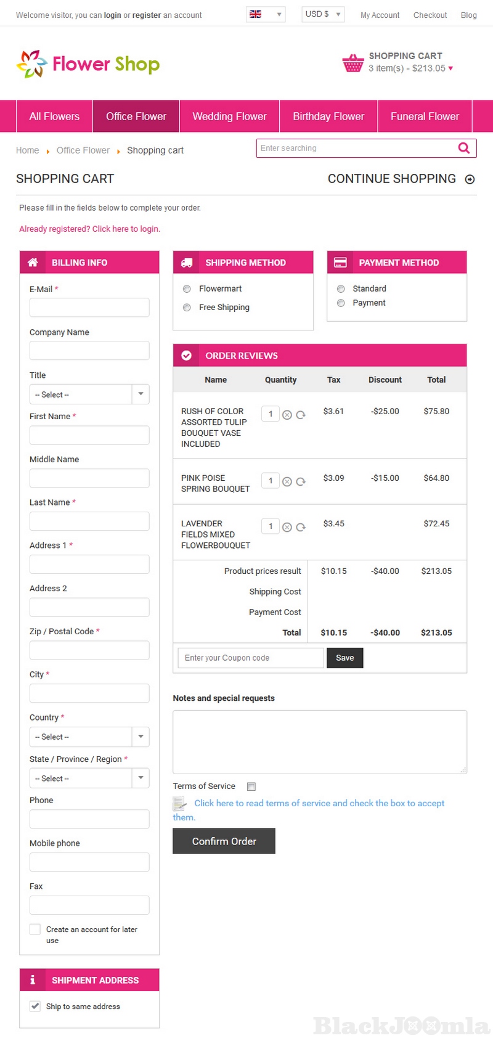Click the terms of service document icon

(x=180, y=804)
